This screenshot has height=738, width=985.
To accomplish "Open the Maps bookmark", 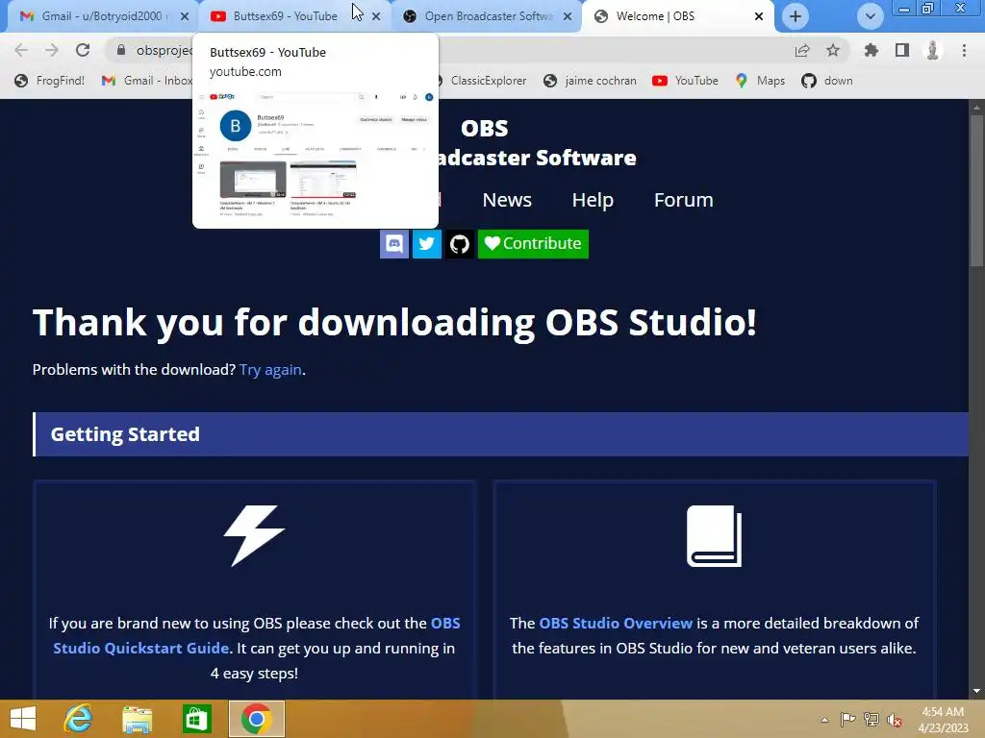I will coord(760,81).
